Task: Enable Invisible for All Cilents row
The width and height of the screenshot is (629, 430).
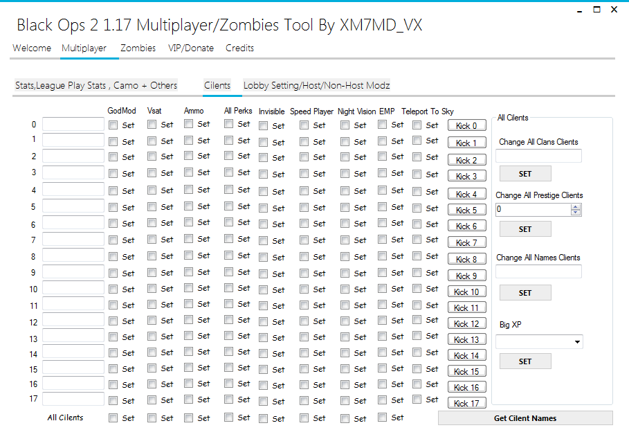Action: (263, 419)
